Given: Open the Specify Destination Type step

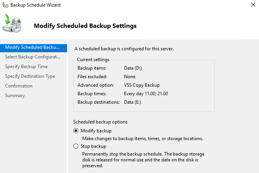Looking at the screenshot, I should pyautogui.click(x=30, y=76).
